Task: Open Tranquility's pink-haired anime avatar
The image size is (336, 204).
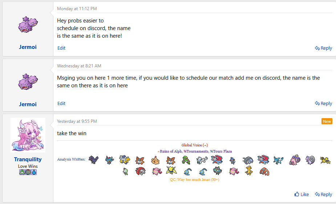Action: pos(28,135)
